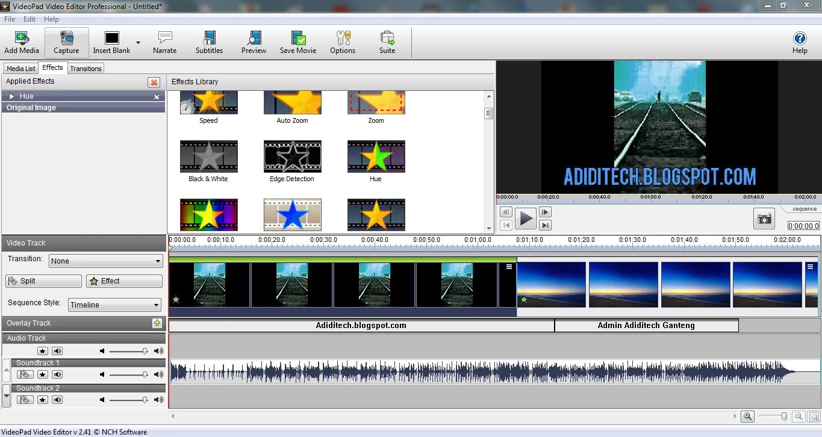Select Original Image in Applied Effects
The height and width of the screenshot is (437, 822).
pos(83,108)
